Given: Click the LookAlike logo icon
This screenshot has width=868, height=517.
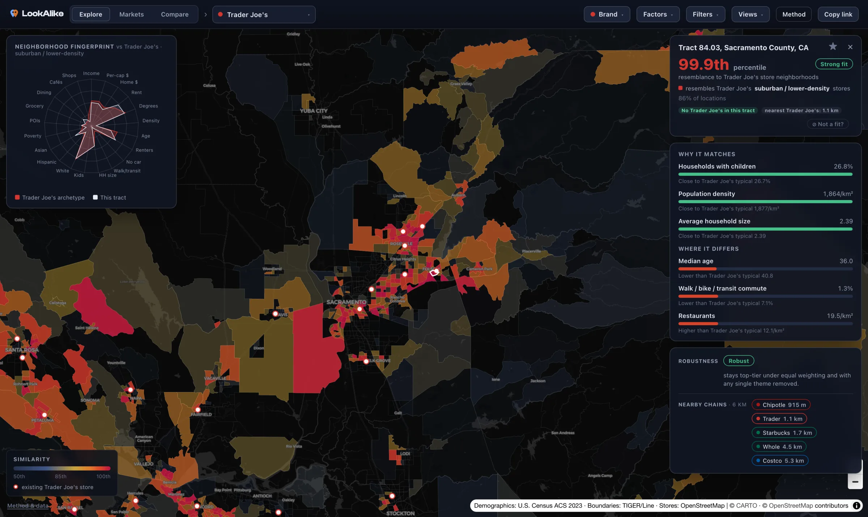Looking at the screenshot, I should pyautogui.click(x=14, y=14).
